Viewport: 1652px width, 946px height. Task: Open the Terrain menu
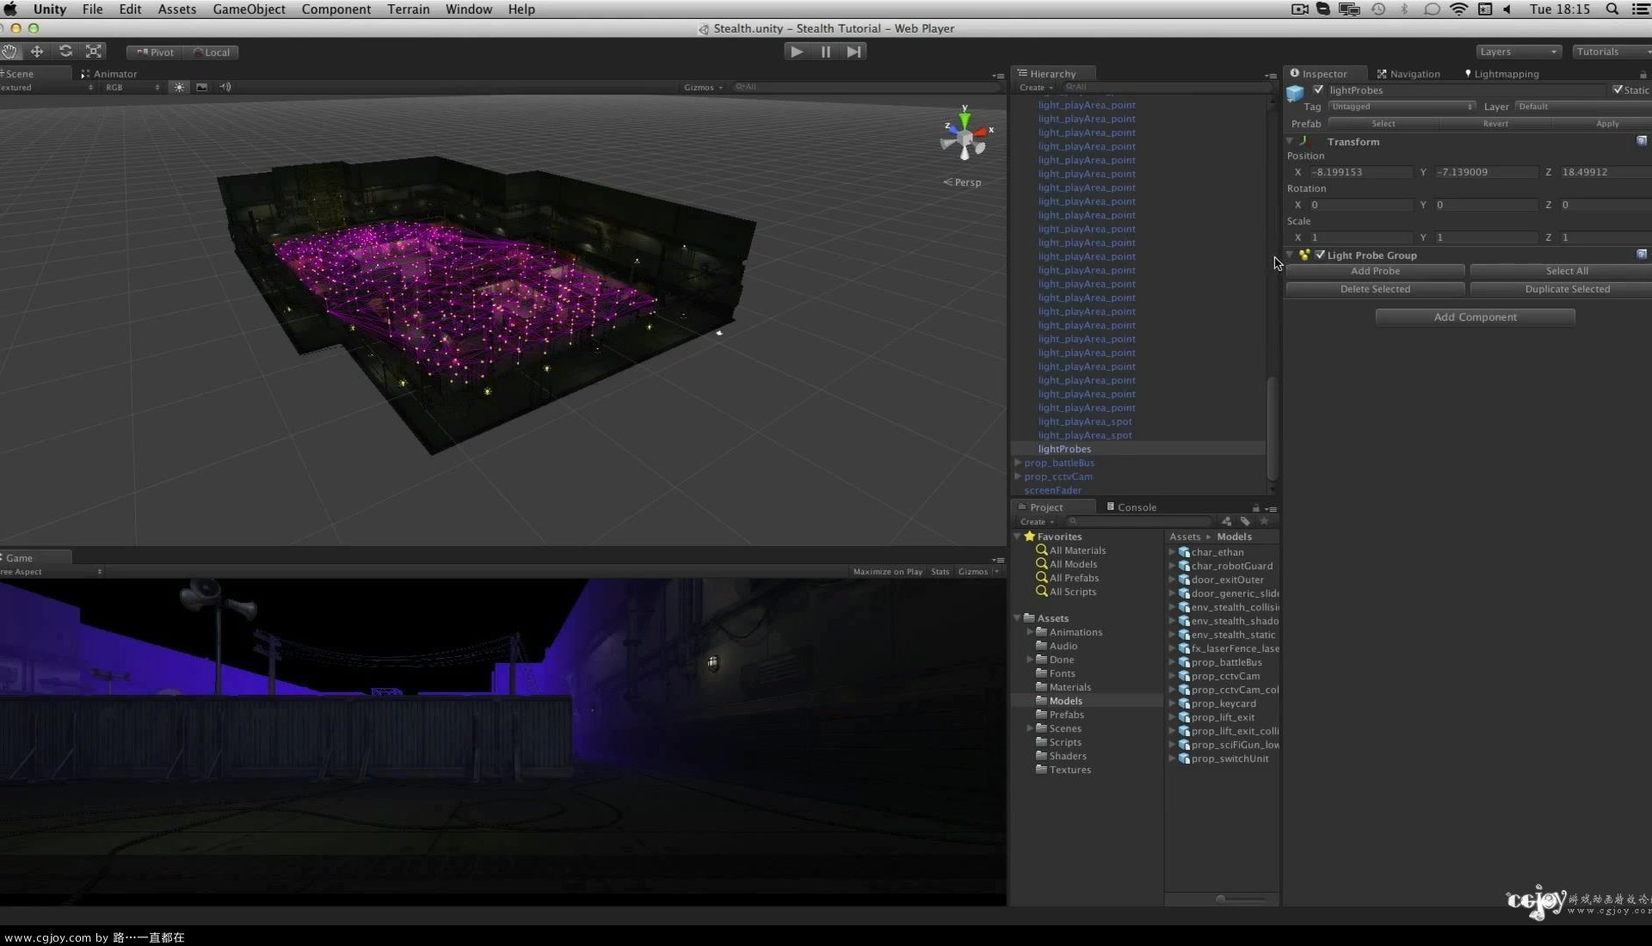pyautogui.click(x=408, y=9)
